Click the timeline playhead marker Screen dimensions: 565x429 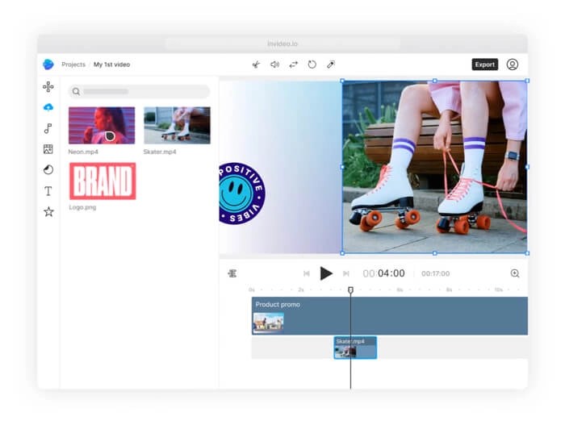[x=350, y=289]
